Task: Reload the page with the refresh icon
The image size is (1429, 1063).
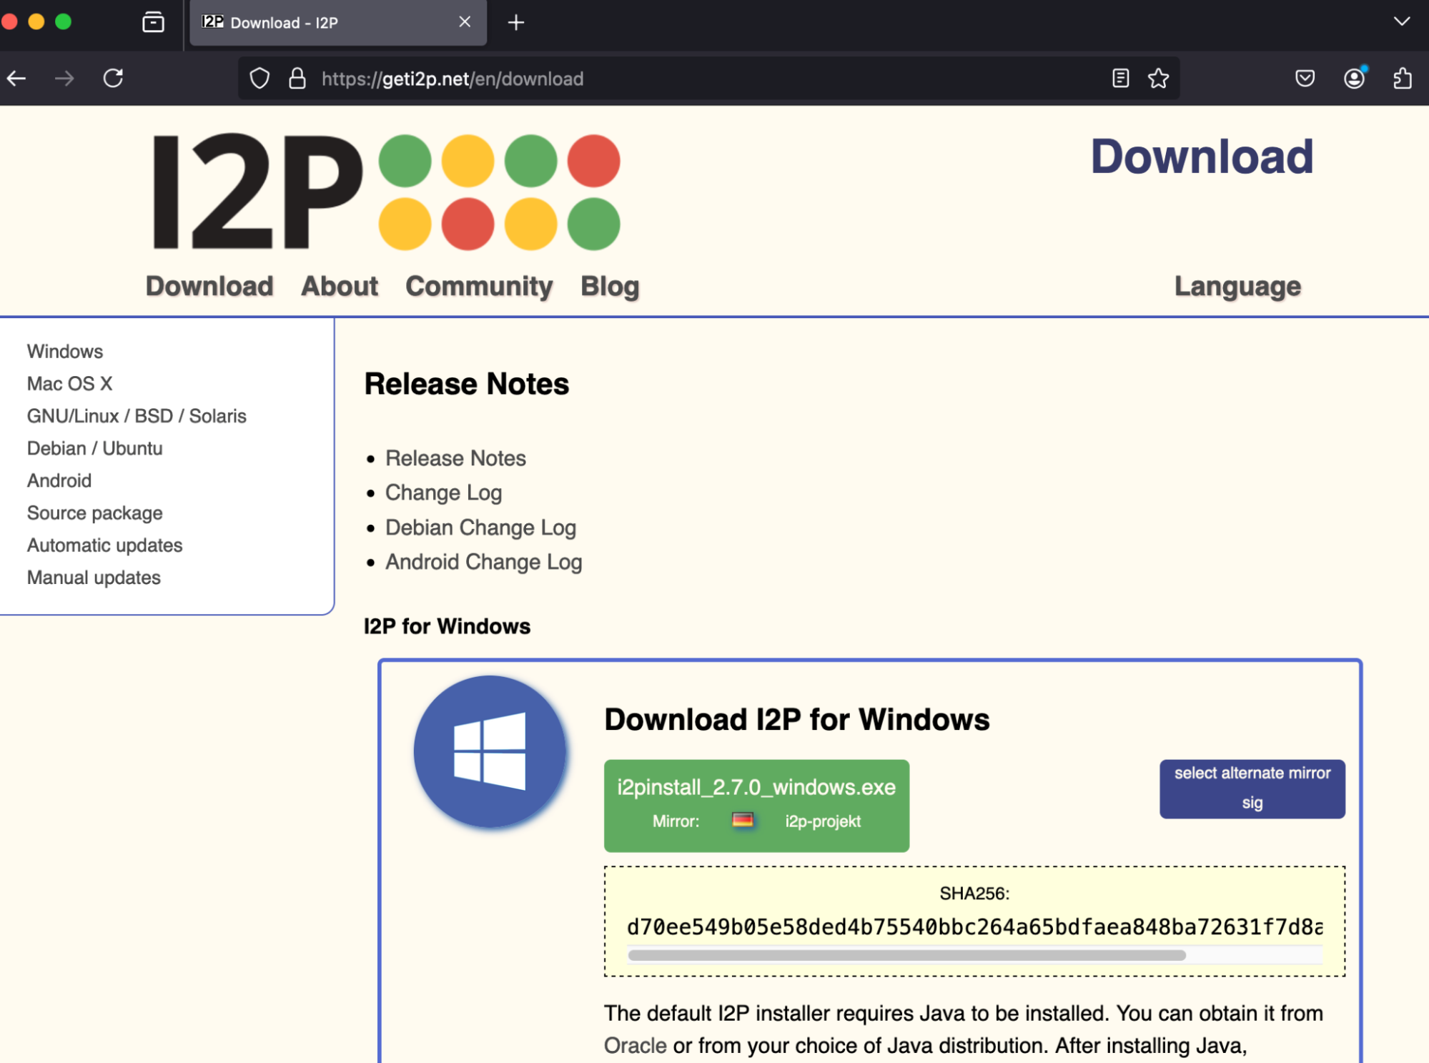Action: tap(113, 79)
